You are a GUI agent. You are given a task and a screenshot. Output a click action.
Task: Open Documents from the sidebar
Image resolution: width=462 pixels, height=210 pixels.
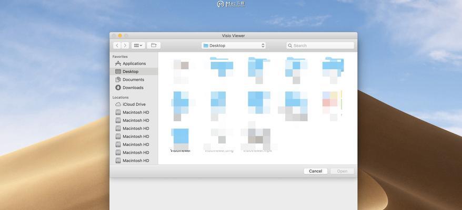[134, 80]
